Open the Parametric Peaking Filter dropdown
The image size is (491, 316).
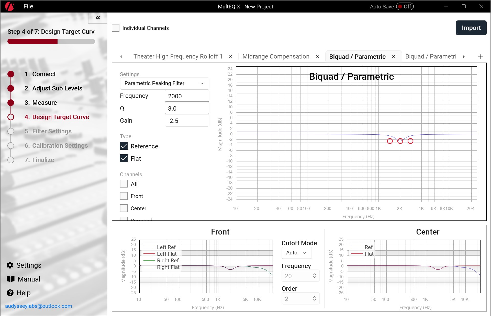tap(164, 83)
